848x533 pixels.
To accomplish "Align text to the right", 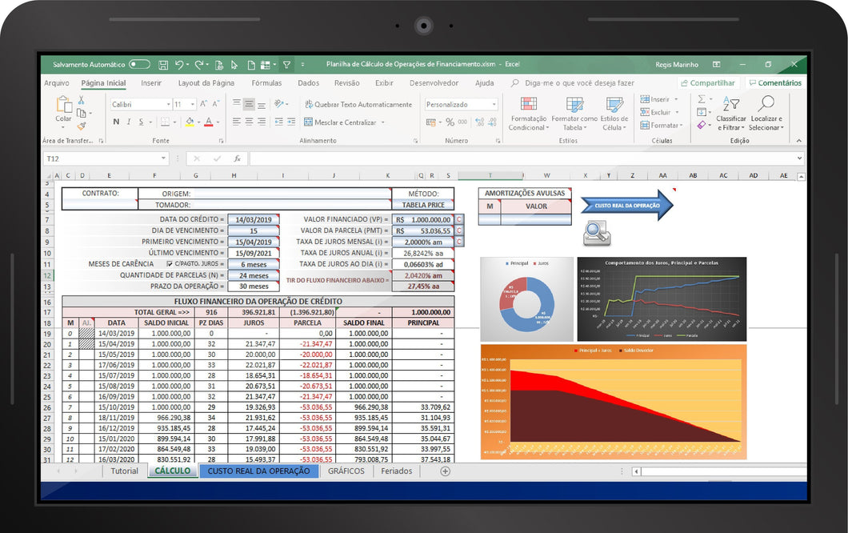I will click(x=262, y=122).
